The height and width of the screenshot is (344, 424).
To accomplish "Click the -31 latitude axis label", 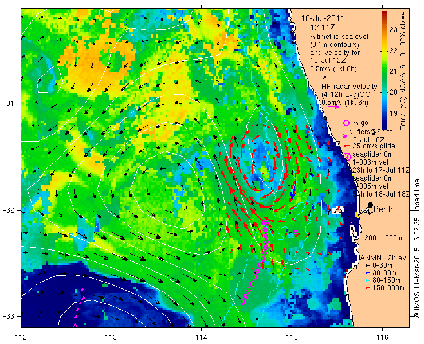I will (9, 104).
